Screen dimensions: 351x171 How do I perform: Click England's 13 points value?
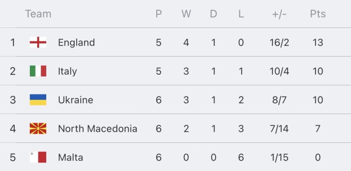tap(318, 42)
